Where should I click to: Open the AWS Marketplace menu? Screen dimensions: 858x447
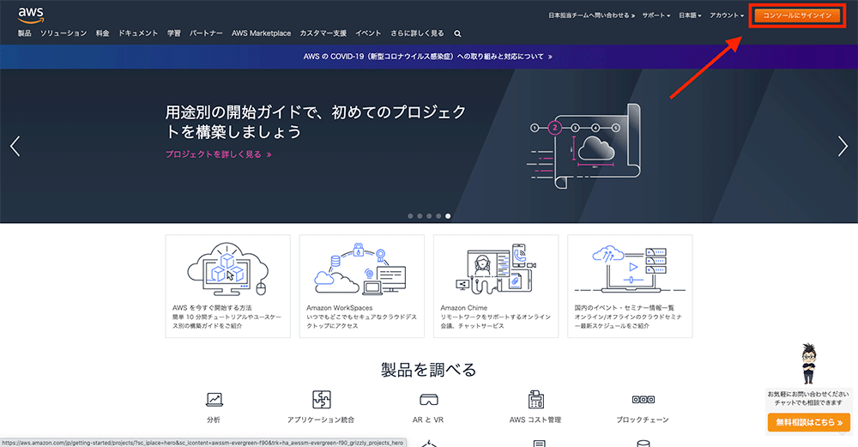click(x=261, y=33)
